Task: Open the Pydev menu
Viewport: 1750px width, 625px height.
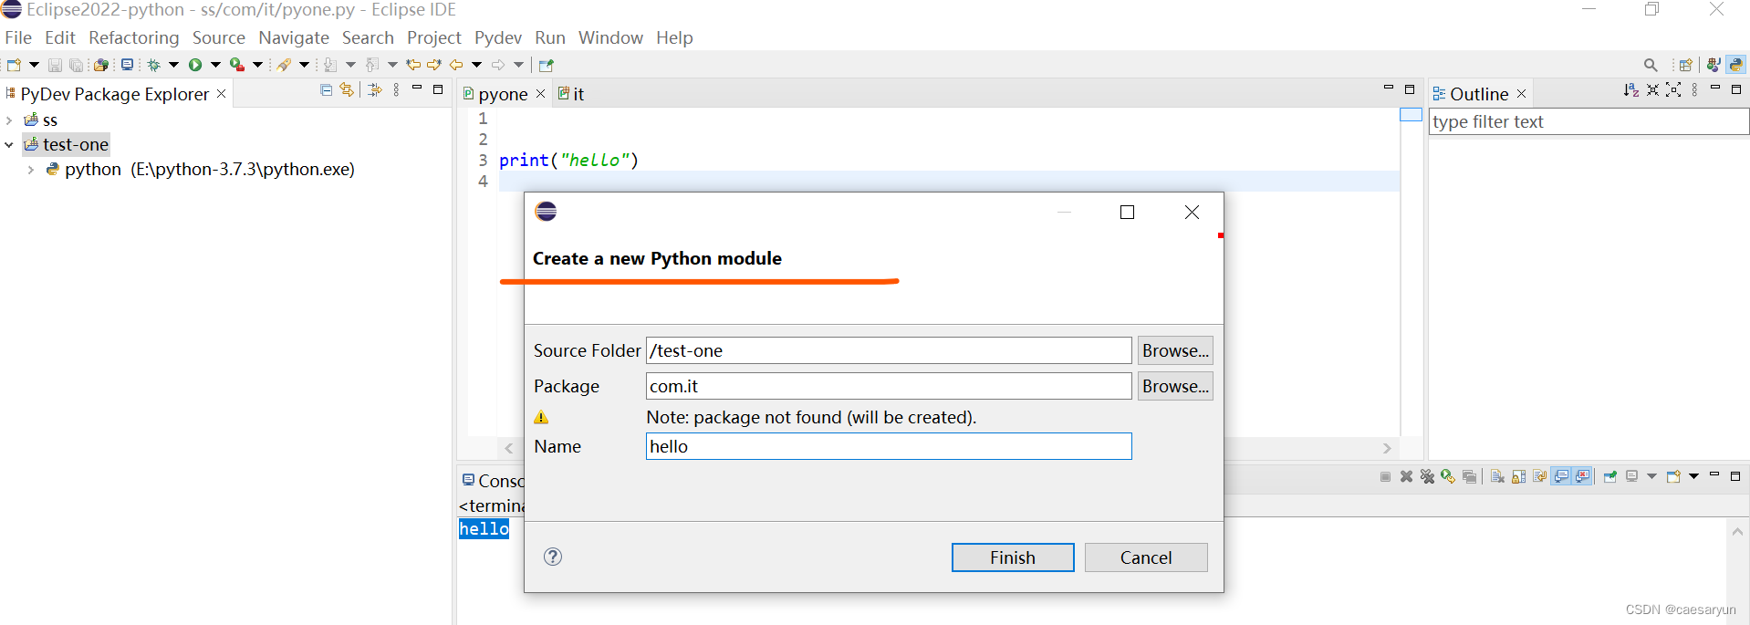Action: [498, 37]
